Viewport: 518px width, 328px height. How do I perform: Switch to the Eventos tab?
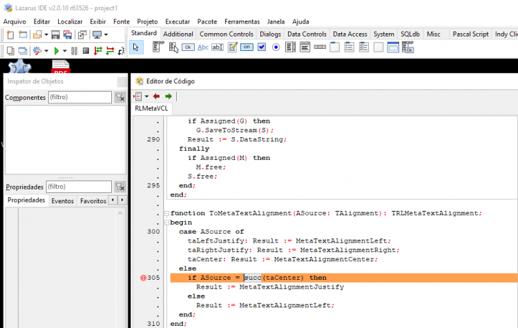62,201
